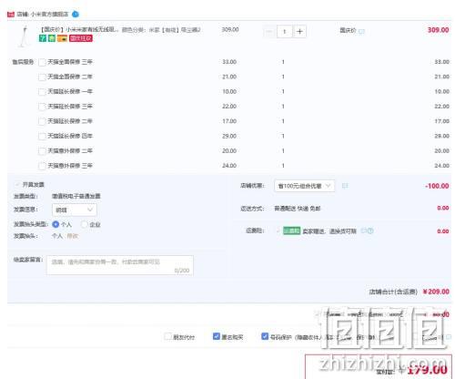Check the 10.00 one-year warranty option
Screen dimensions: 455x379
42,92
